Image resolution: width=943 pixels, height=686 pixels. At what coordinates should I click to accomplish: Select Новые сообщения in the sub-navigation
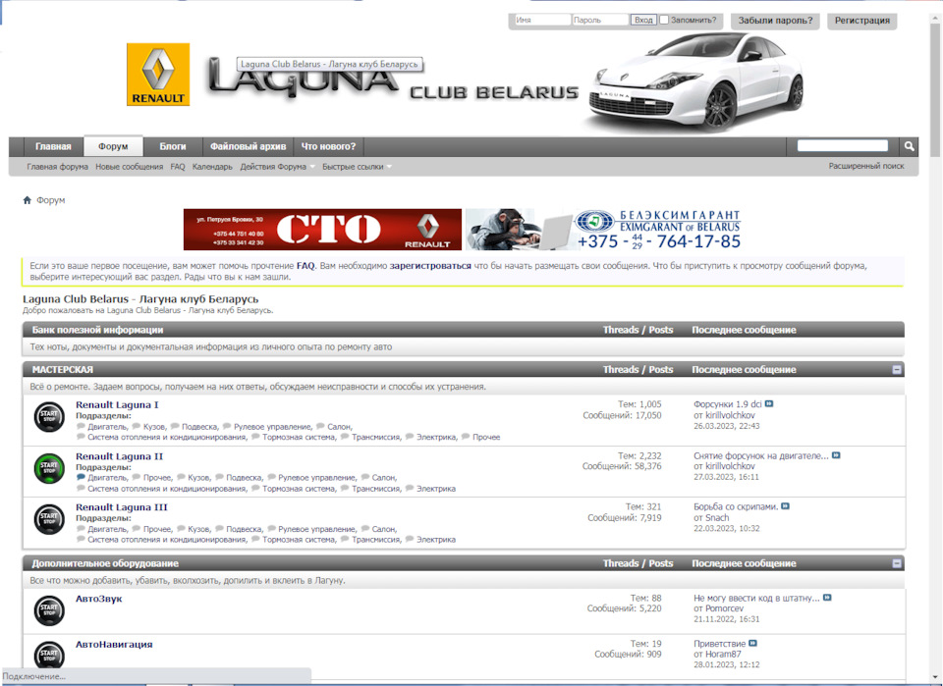(130, 167)
